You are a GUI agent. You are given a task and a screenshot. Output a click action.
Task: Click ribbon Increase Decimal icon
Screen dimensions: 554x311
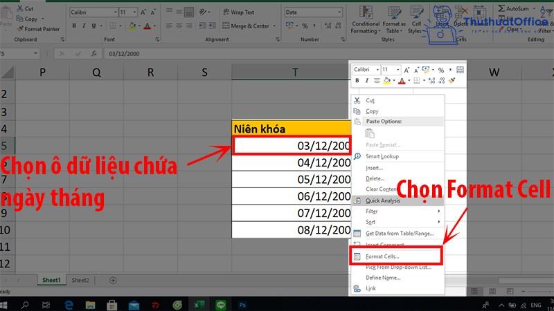point(328,26)
